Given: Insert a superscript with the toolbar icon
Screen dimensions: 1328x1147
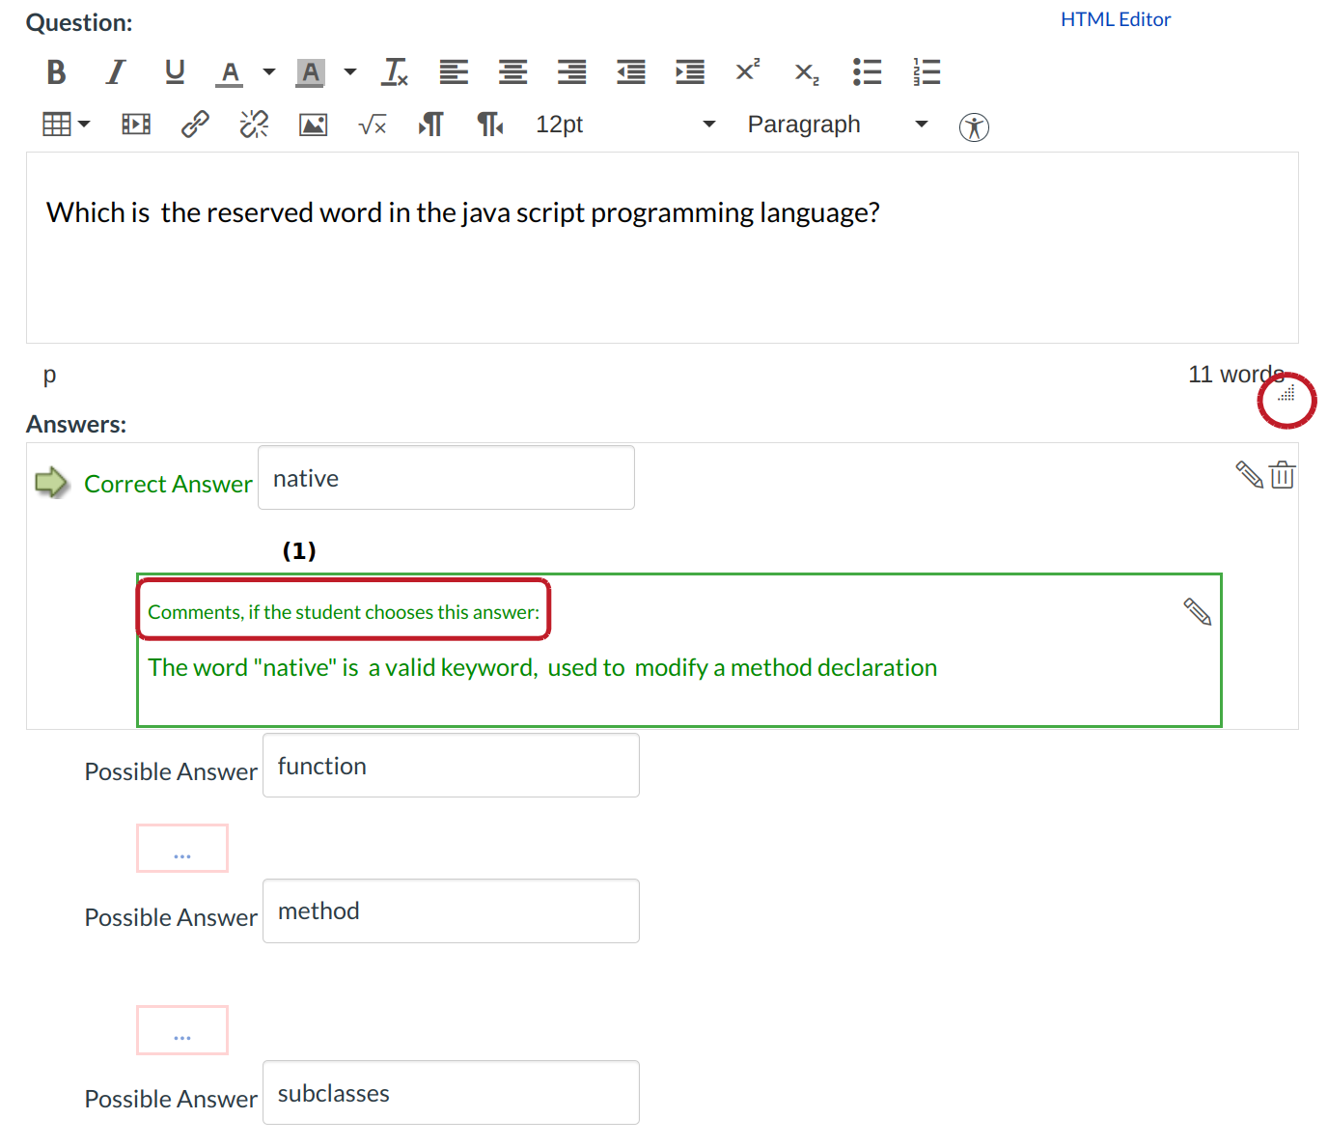Looking at the screenshot, I should coord(747,71).
